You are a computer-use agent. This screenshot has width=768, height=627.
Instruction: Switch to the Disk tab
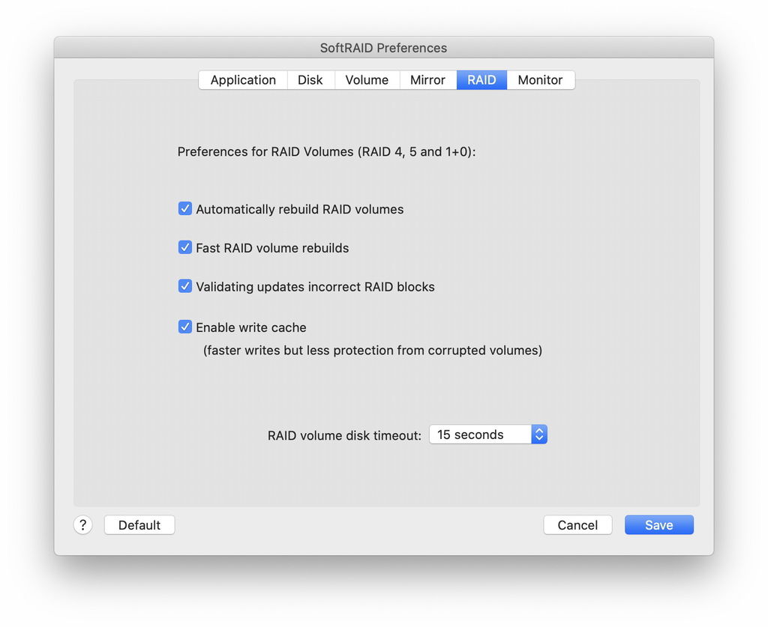(x=310, y=79)
